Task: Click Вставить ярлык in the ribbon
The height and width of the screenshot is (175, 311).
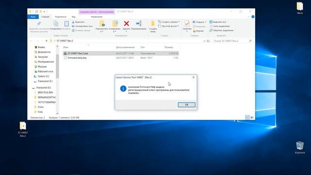Action: [x=81, y=30]
